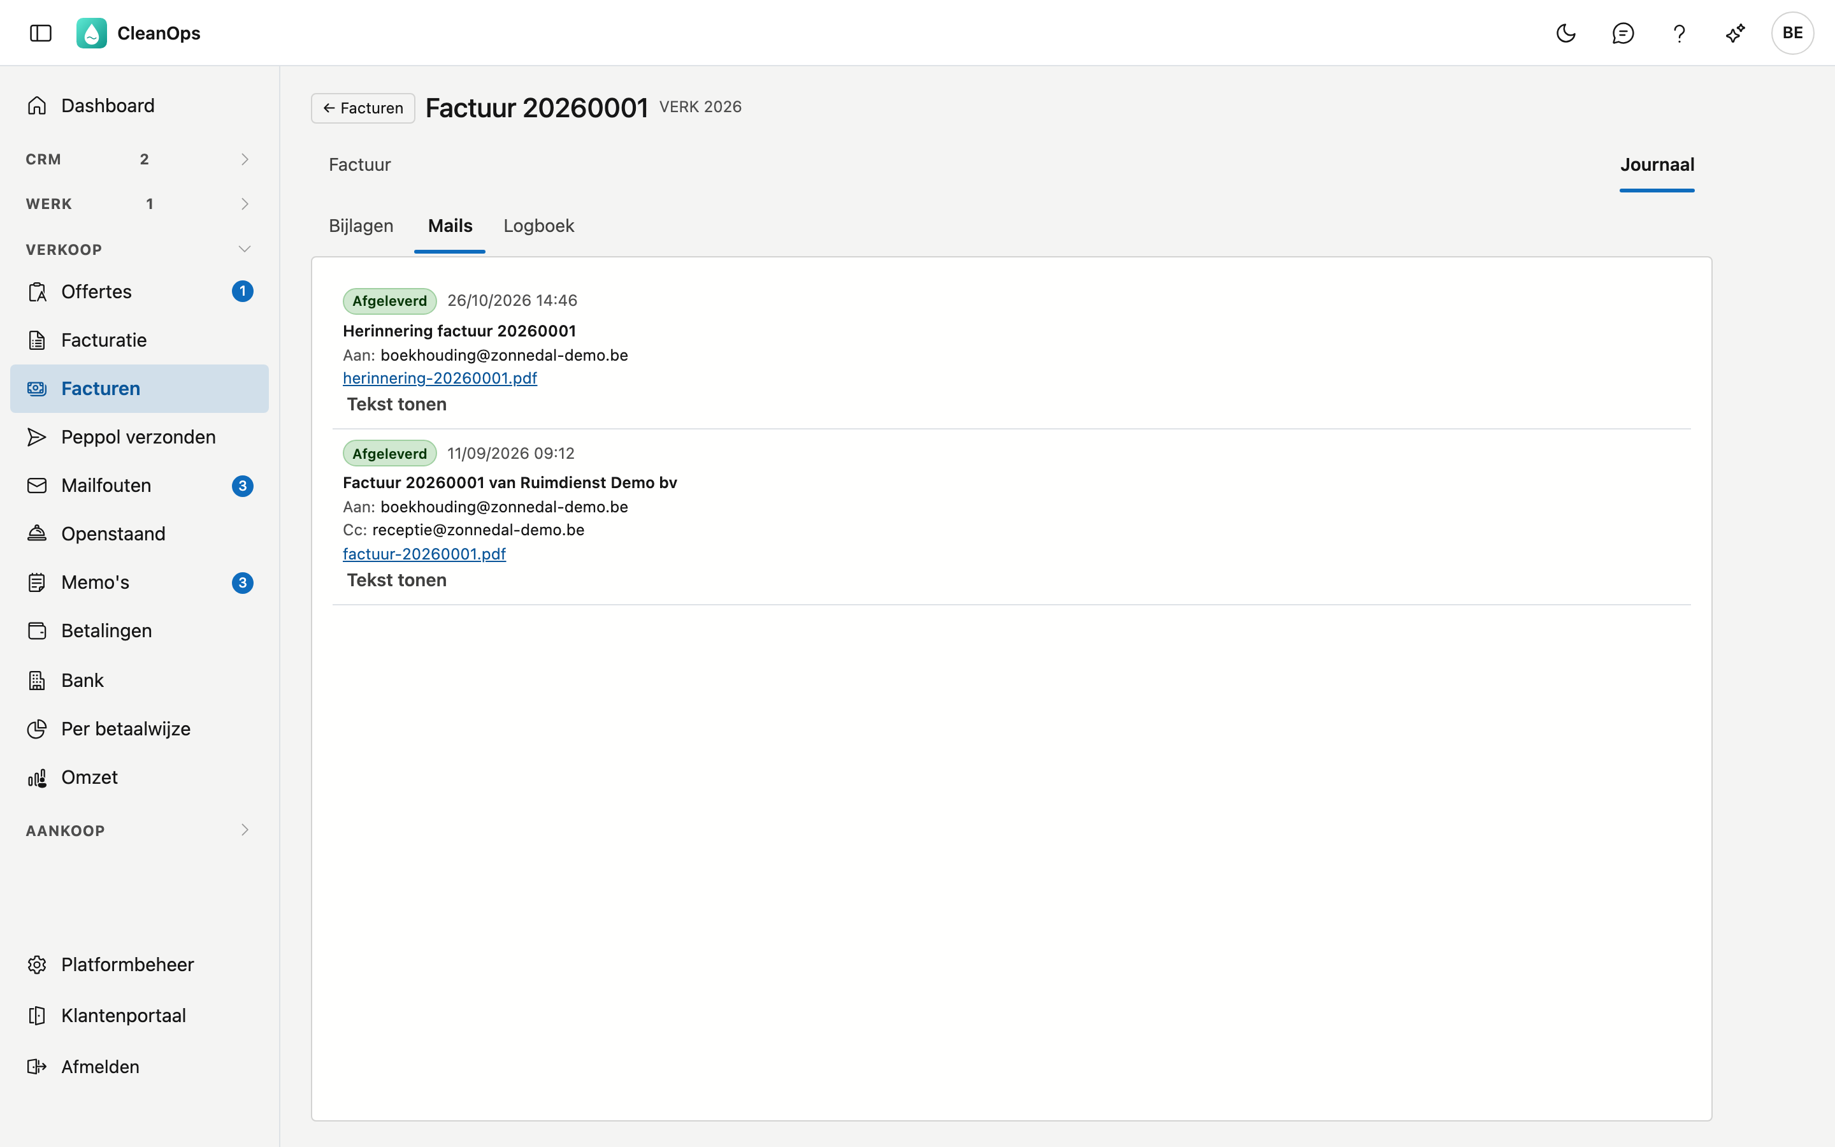
Task: Open Klantenportaal in the sidebar
Action: coord(140,1016)
